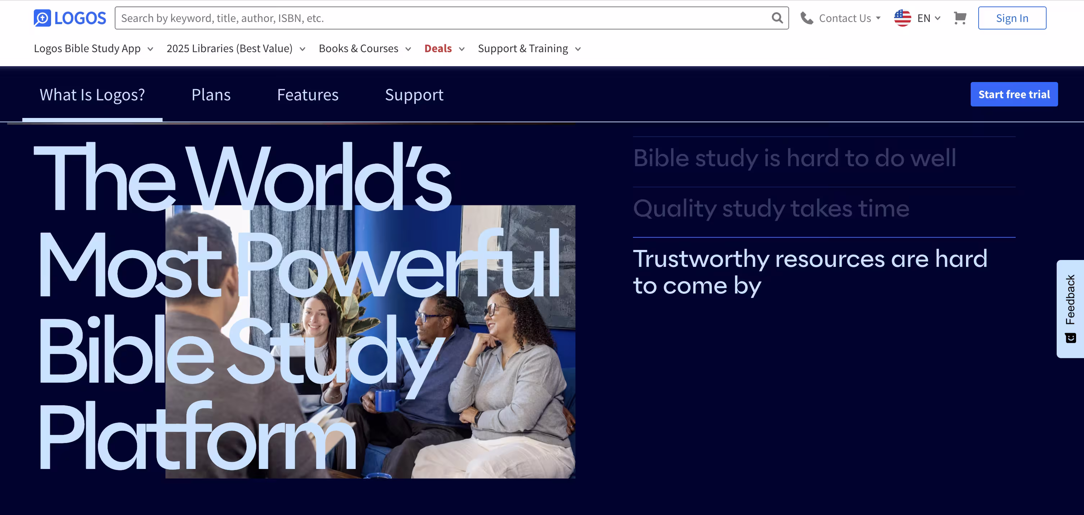Click the LOGOS wordmark link
The width and height of the screenshot is (1084, 515).
click(x=80, y=18)
